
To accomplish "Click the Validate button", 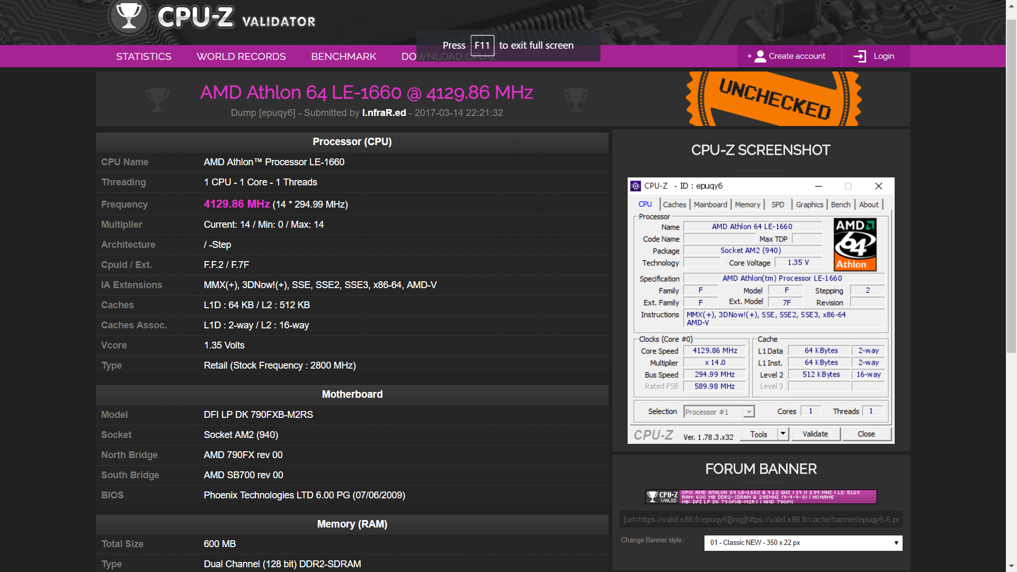I will 815,434.
